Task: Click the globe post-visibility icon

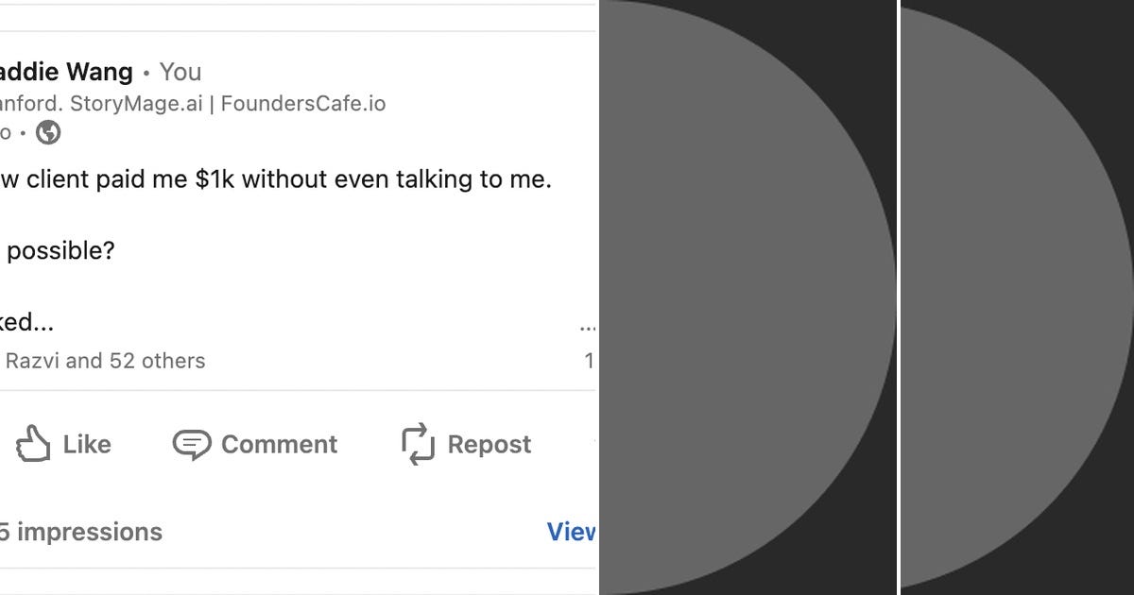Action: 47,134
